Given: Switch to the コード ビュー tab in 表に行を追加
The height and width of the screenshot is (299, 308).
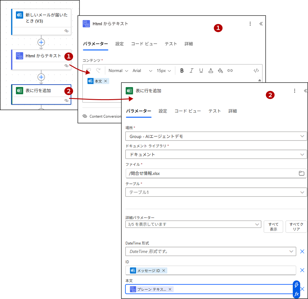Looking at the screenshot, I should pyautogui.click(x=188, y=111).
